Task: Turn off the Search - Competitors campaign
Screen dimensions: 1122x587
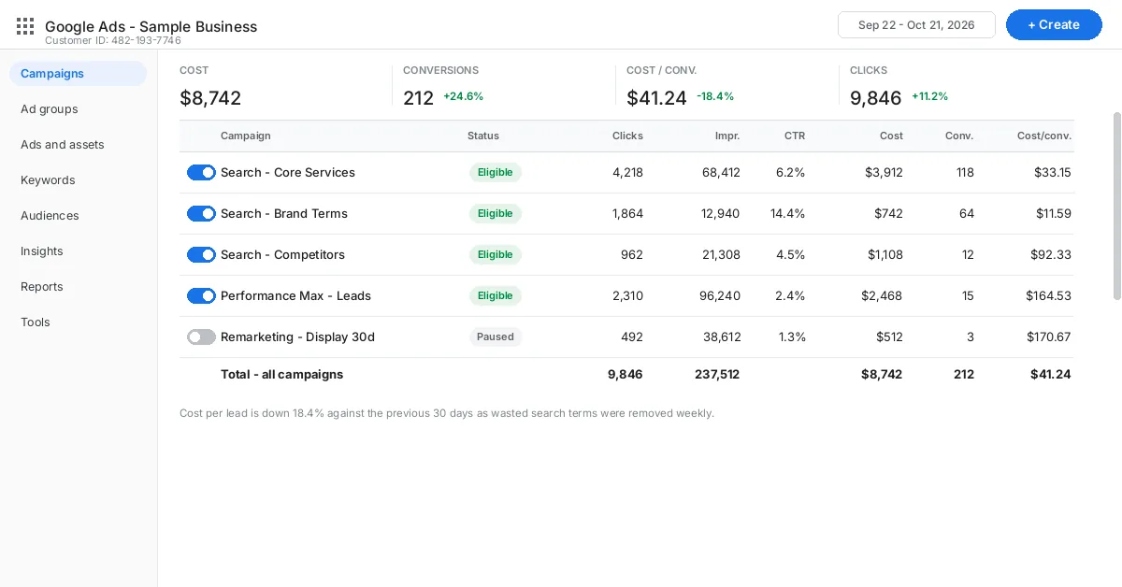Action: point(201,254)
